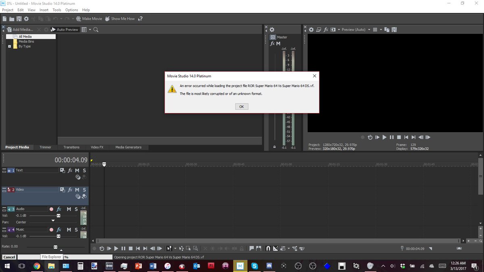
Task: Click Play in the timeline transport
Action: [x=116, y=249]
